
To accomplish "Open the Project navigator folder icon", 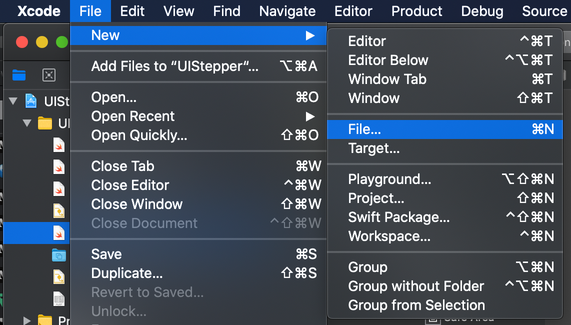I will [x=19, y=75].
